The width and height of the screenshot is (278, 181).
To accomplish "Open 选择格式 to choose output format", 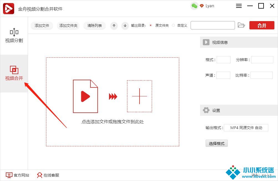I will 216,143.
